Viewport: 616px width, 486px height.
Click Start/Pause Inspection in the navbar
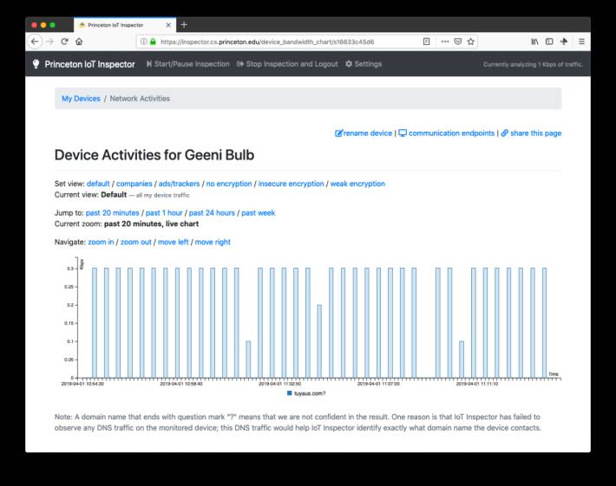coord(187,64)
